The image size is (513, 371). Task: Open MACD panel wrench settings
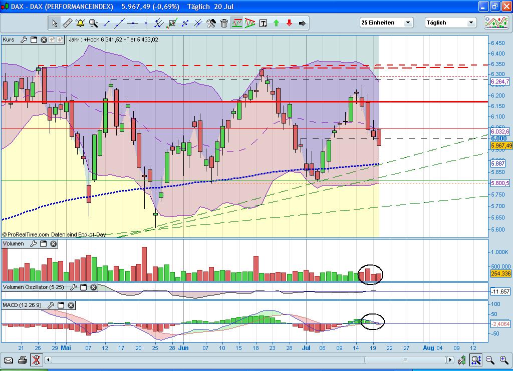51,305
